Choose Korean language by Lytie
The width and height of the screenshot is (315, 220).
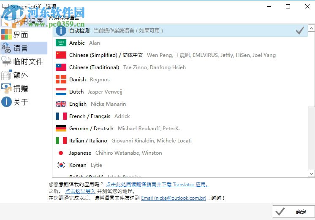[x=180, y=165]
